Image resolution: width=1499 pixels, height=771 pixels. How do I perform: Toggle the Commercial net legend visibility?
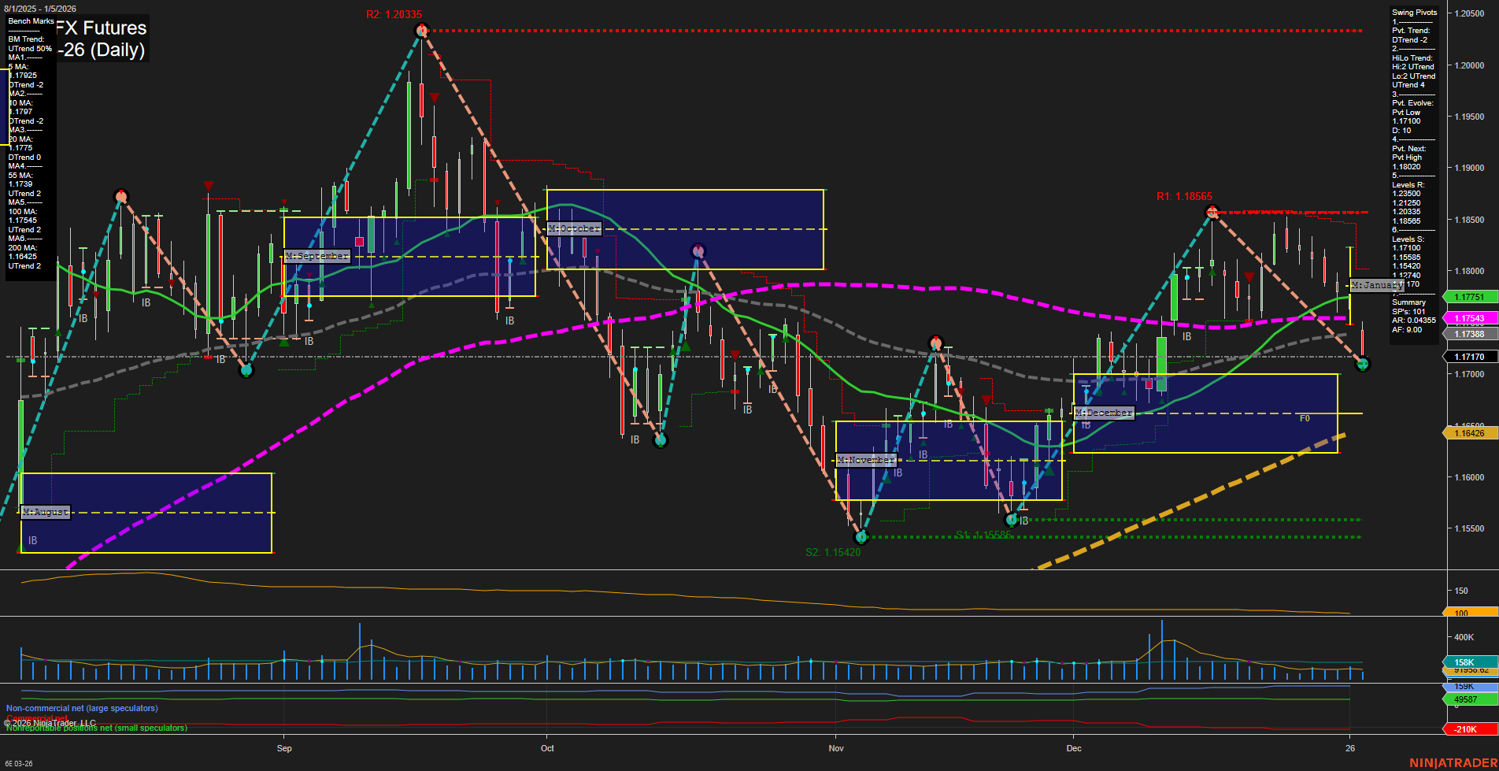(37, 717)
